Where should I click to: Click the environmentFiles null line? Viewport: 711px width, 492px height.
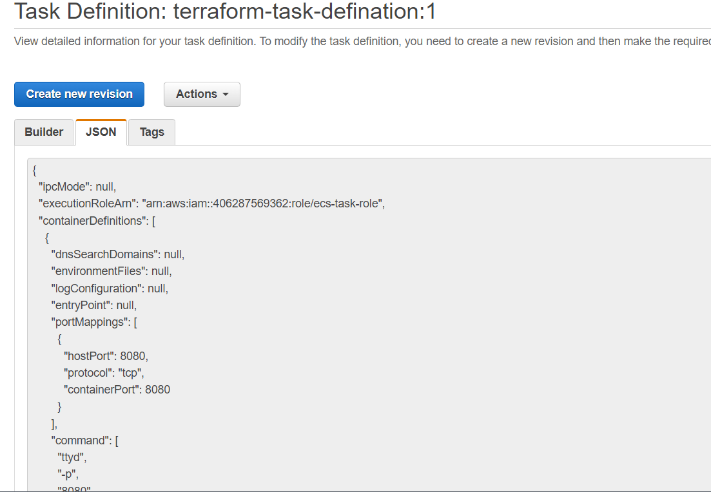112,271
